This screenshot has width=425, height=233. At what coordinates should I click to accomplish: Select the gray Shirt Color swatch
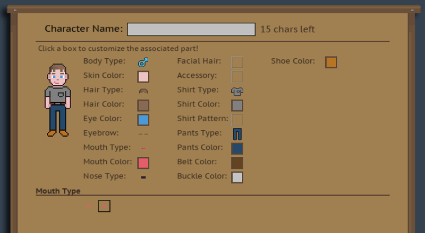[237, 105]
